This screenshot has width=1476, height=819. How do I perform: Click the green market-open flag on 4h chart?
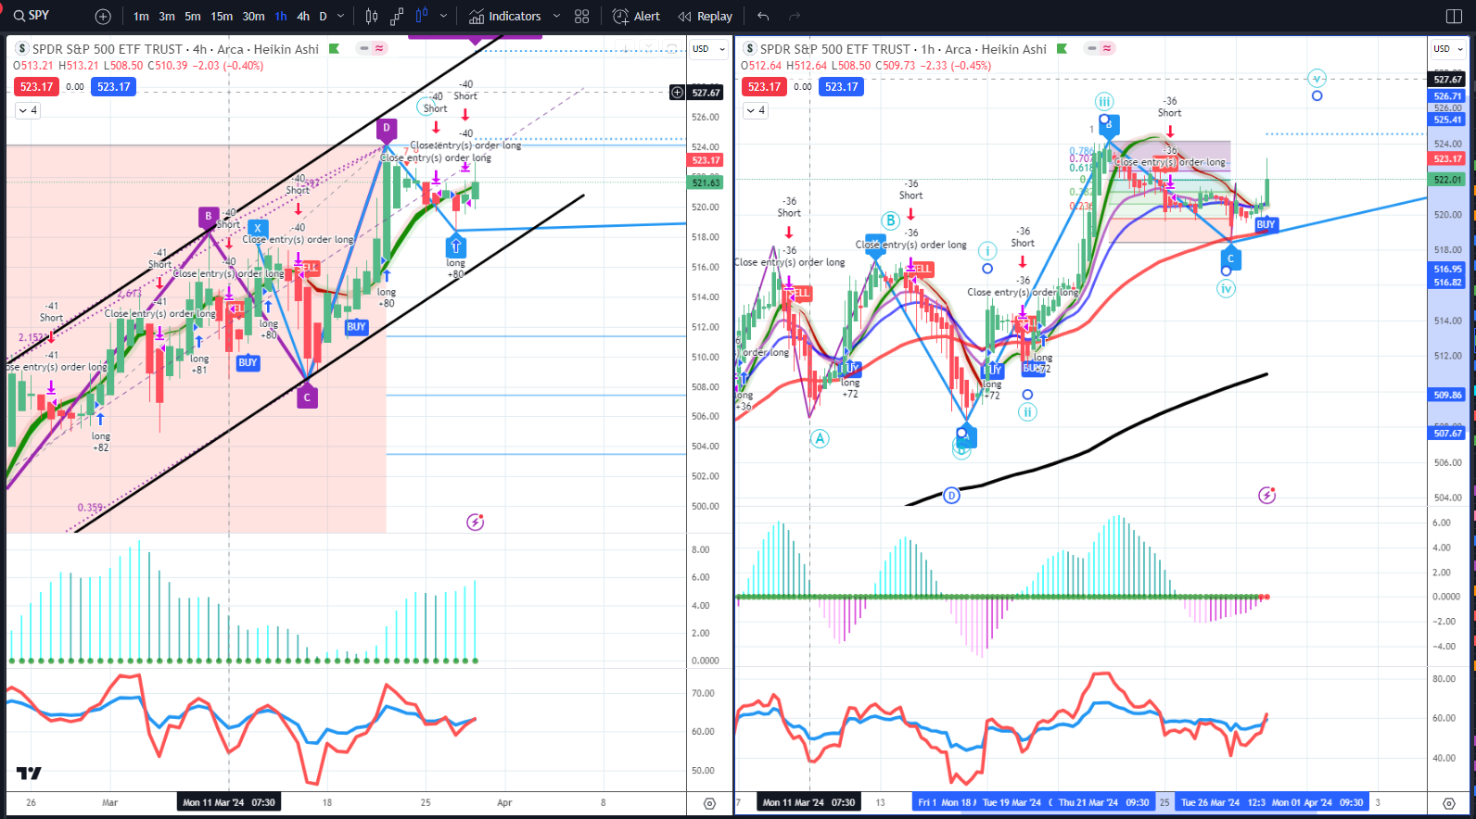point(335,49)
